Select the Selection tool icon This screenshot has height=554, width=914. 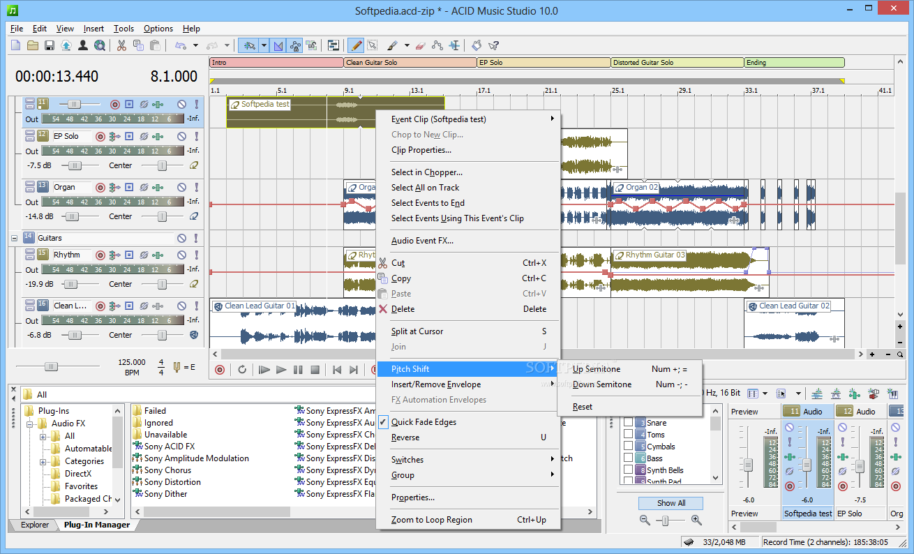pos(372,45)
